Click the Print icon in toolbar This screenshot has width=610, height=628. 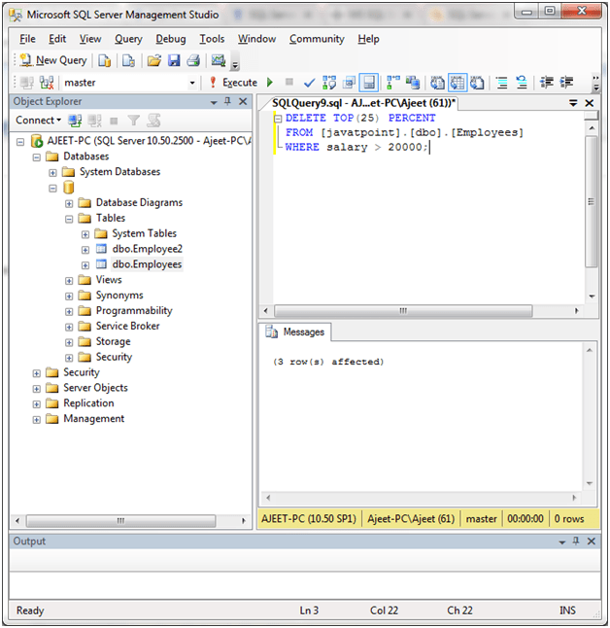193,60
